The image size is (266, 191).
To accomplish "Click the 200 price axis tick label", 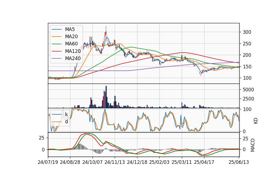I will point(247,55).
